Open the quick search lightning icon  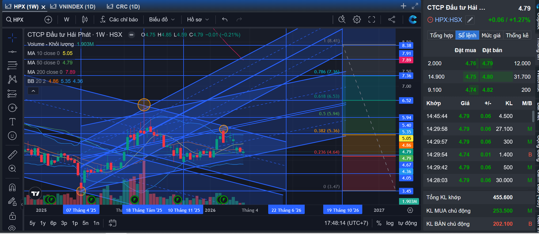coord(342,19)
